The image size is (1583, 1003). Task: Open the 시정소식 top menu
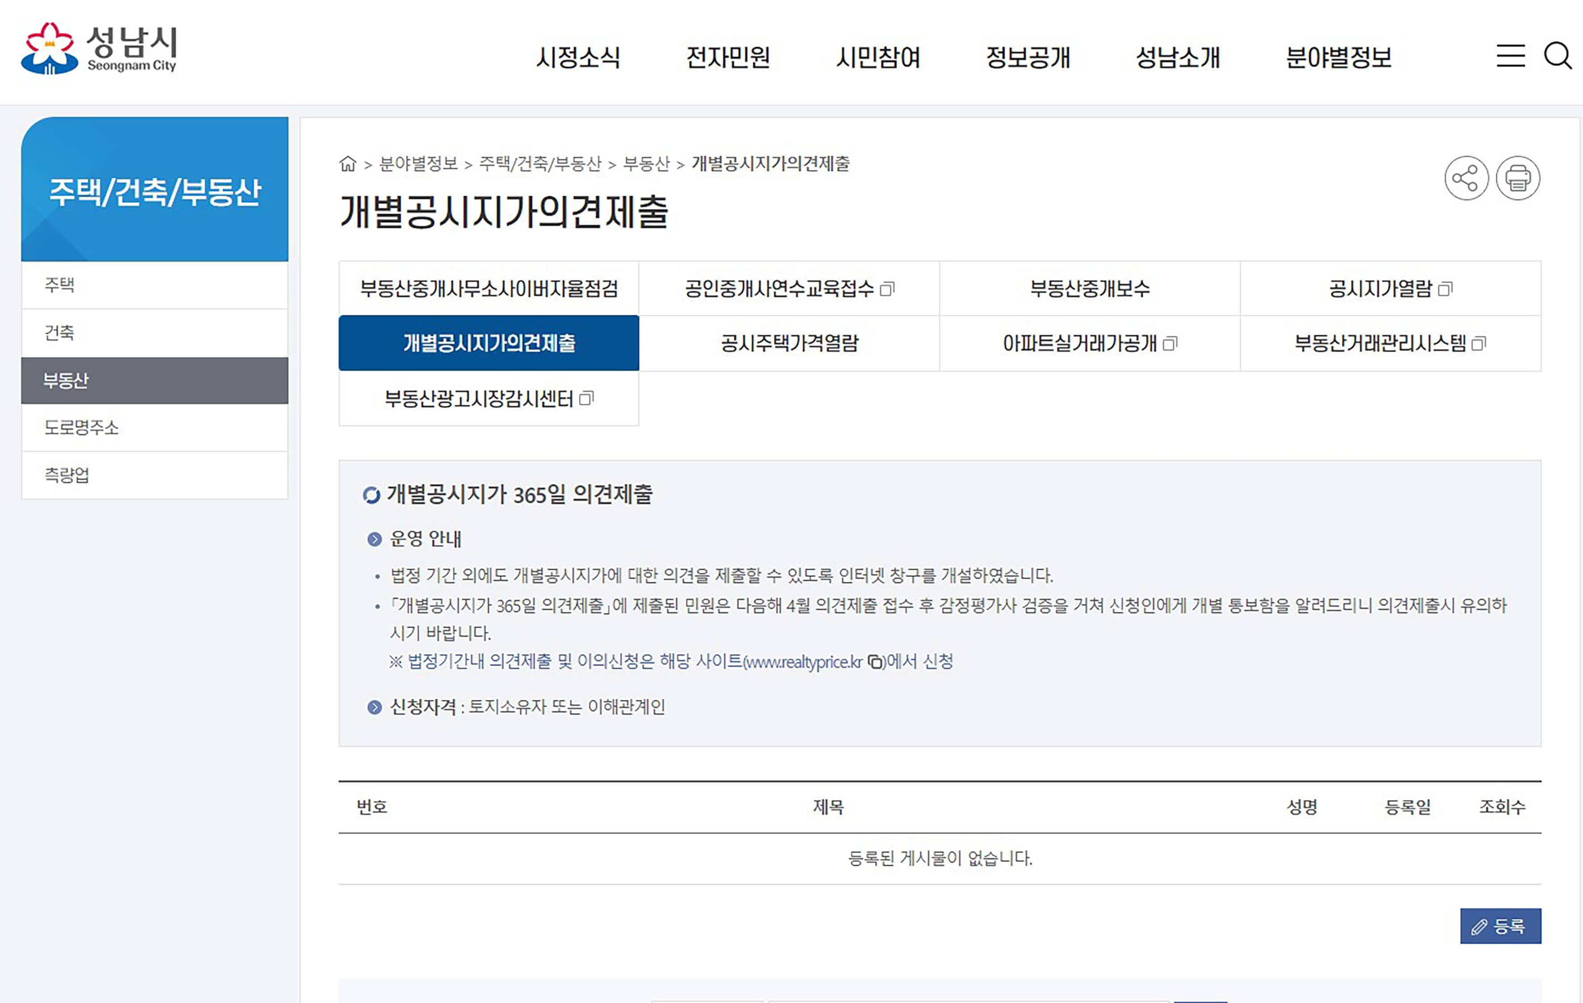tap(578, 57)
